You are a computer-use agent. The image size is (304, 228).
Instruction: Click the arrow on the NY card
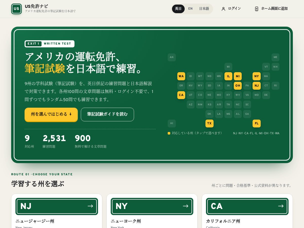pyautogui.click(x=186, y=206)
